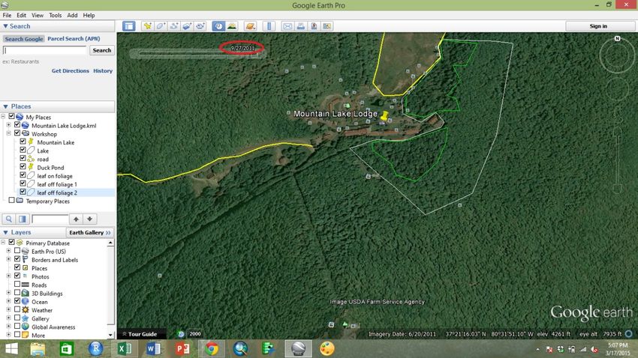Open the Print toolbar icon

point(300,26)
